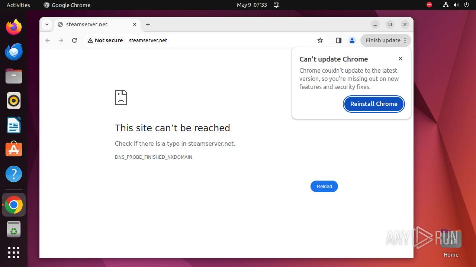Open the Help icon in dock

14,174
